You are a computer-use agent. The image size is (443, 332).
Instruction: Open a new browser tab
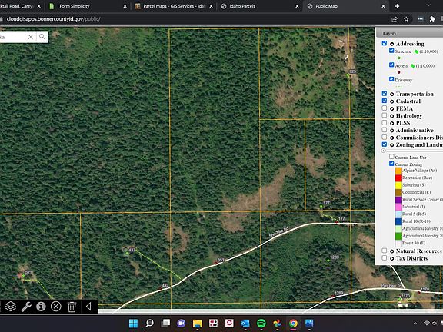[x=397, y=6]
